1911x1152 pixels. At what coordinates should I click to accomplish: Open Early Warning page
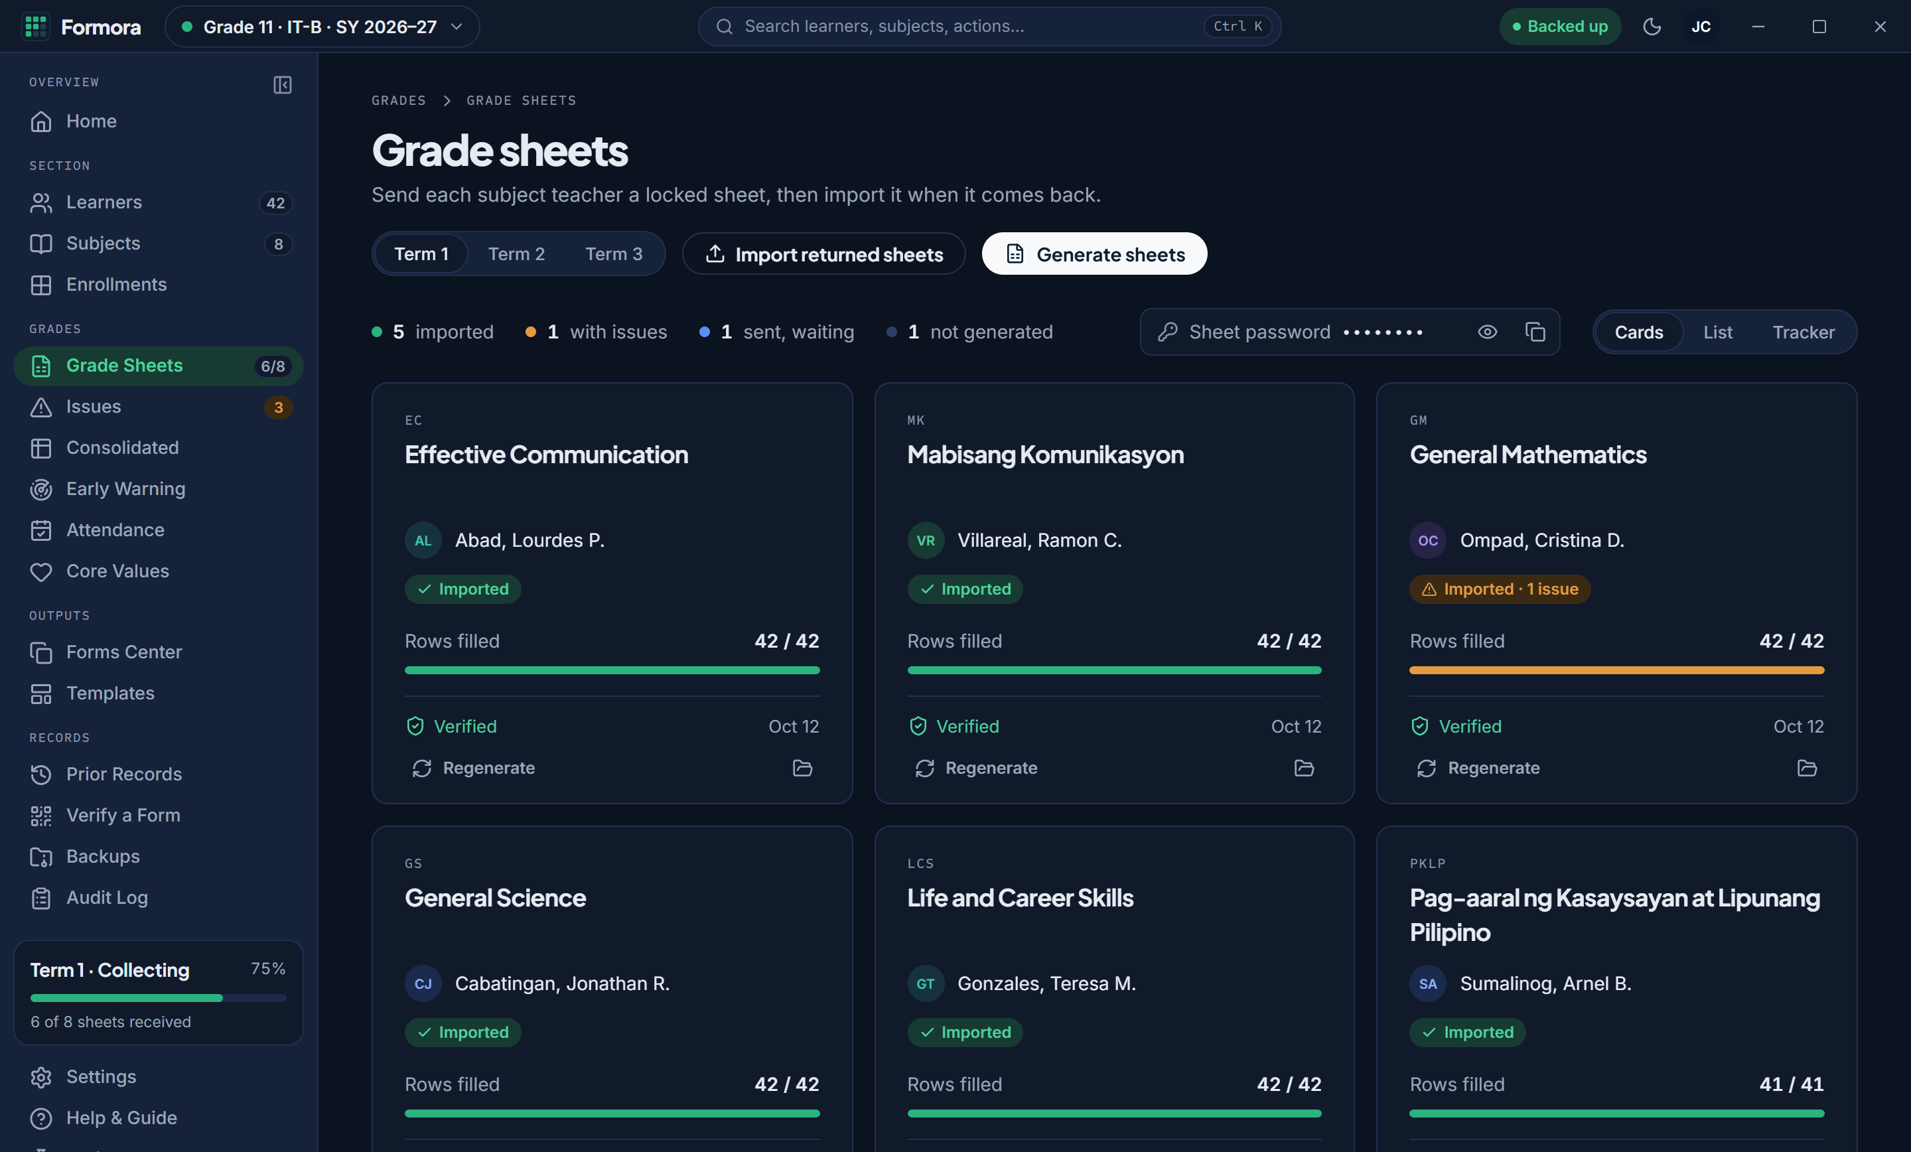click(x=158, y=488)
